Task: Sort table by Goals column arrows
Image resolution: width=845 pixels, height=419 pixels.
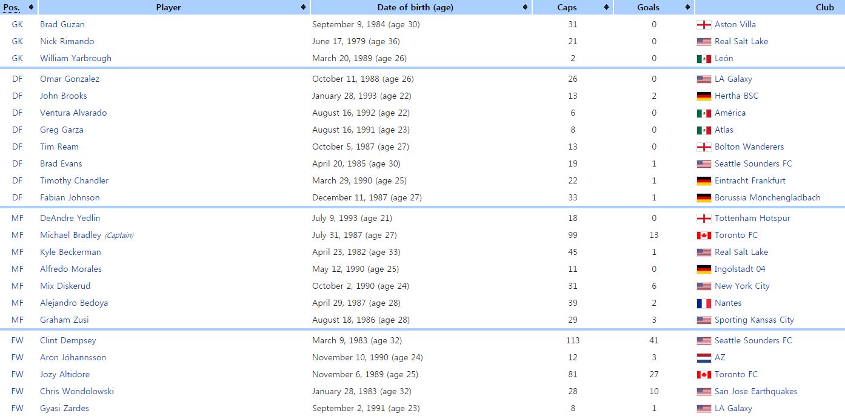Action: tap(687, 7)
